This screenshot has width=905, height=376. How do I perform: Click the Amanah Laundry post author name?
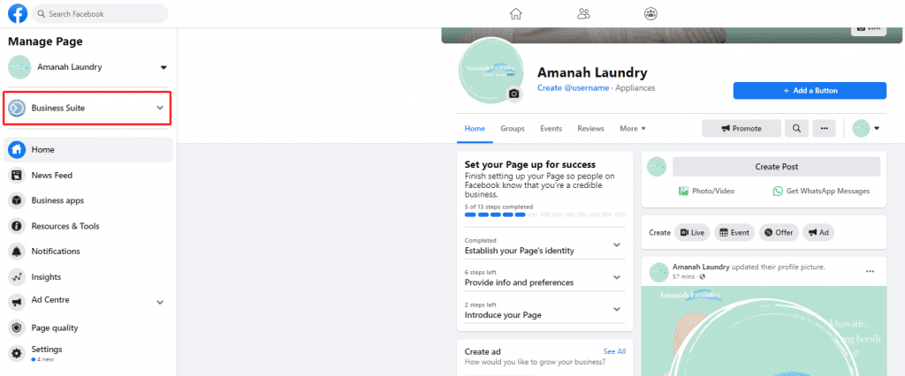pos(701,267)
